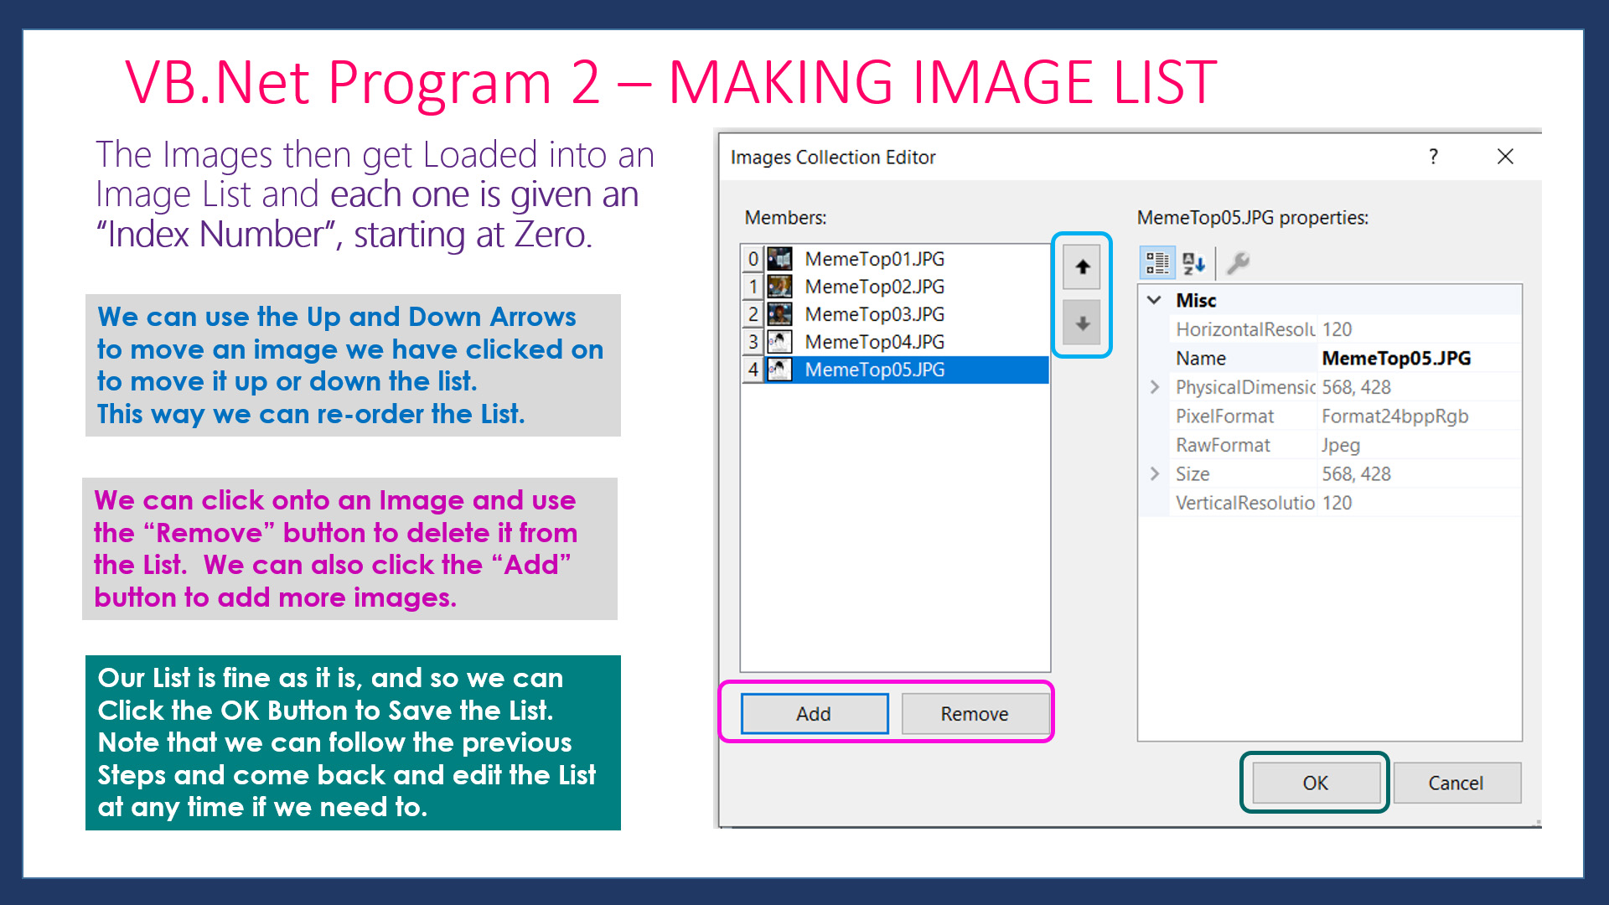Expand the Size property
This screenshot has height=905, width=1609.
(x=1154, y=474)
